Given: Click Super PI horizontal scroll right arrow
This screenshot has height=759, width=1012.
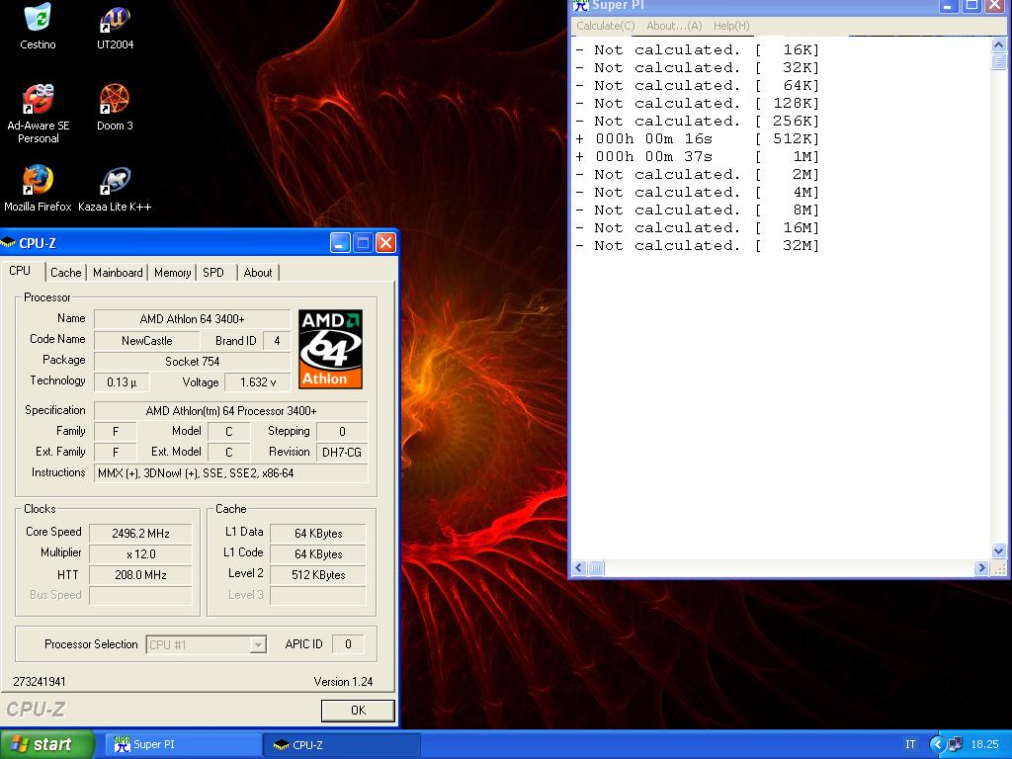Looking at the screenshot, I should pos(981,568).
